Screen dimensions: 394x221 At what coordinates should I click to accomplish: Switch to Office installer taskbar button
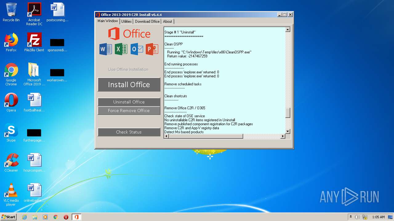(76, 217)
